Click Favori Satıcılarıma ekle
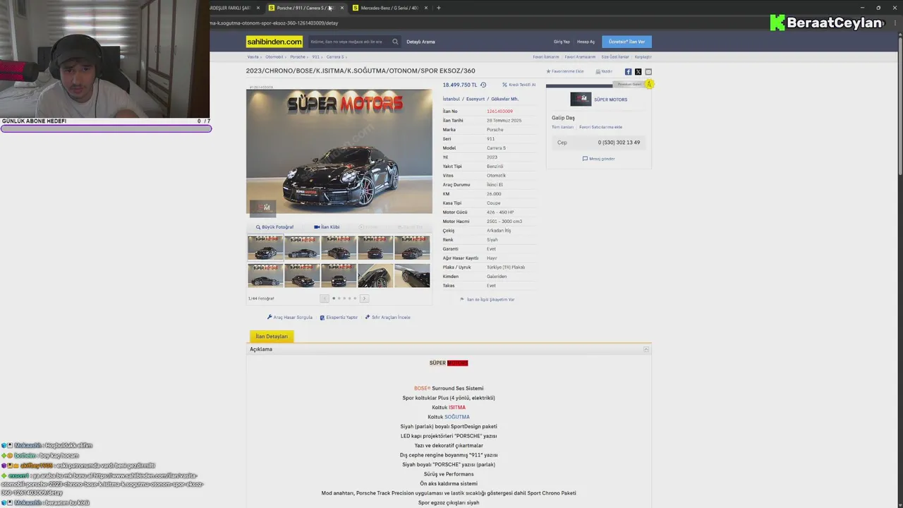Image resolution: width=903 pixels, height=508 pixels. 600,127
